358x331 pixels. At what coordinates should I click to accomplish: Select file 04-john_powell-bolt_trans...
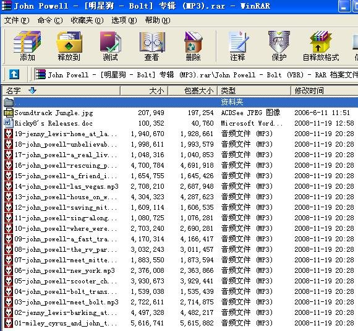[x=66, y=291]
